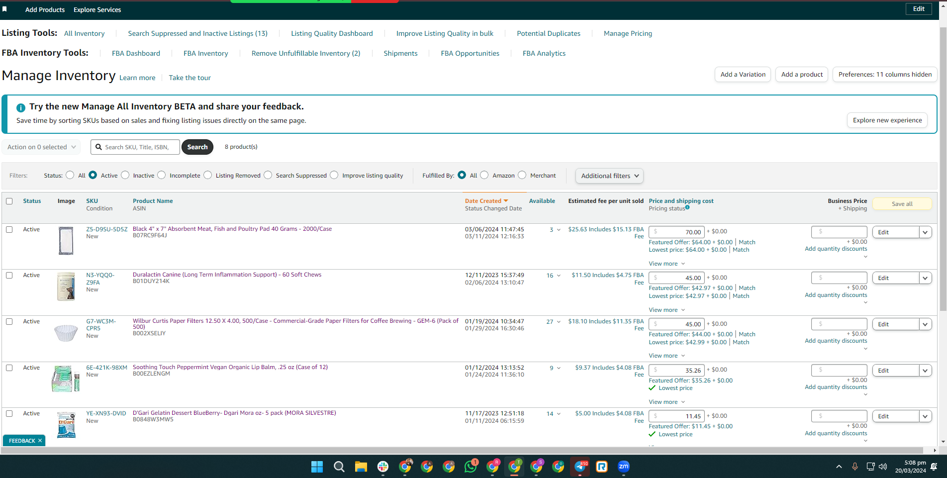Expand available quantity 16 chevron for Duralactin
This screenshot has height=478, width=947.
point(559,276)
